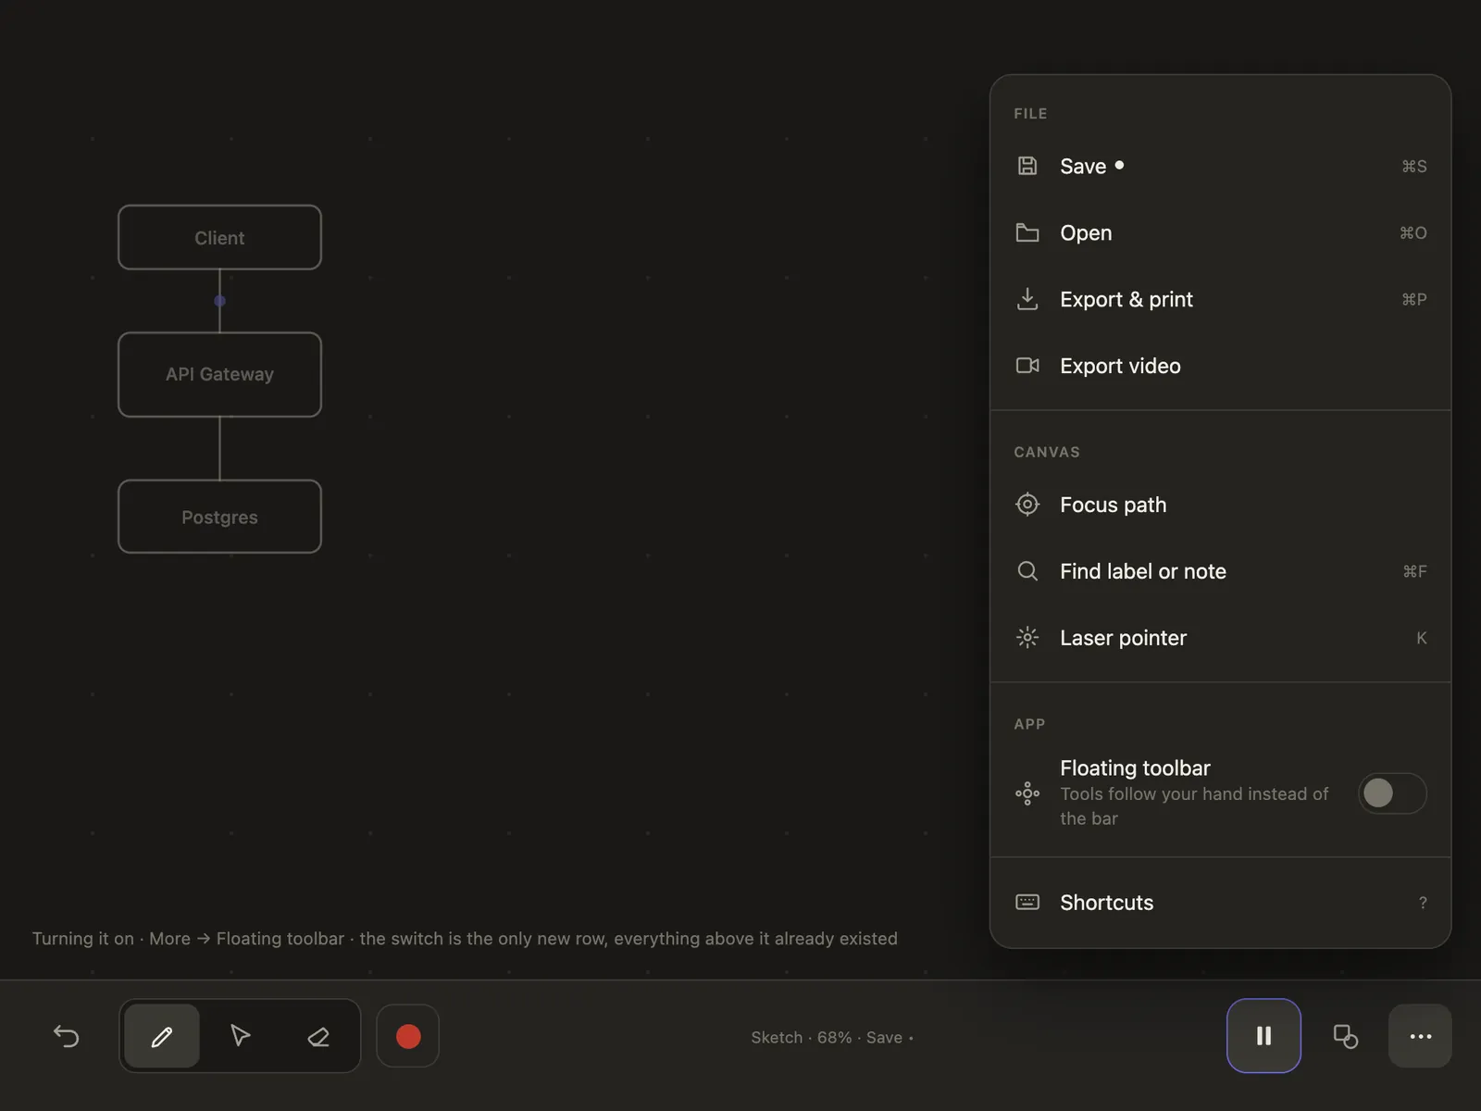Click 'Tools follow your hand' description text
This screenshot has width=1481, height=1111.
(1194, 806)
